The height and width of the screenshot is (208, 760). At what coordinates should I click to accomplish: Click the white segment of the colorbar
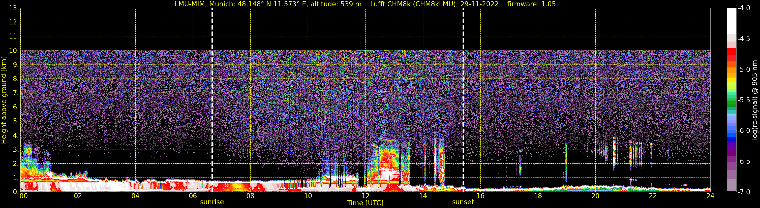coord(732,21)
